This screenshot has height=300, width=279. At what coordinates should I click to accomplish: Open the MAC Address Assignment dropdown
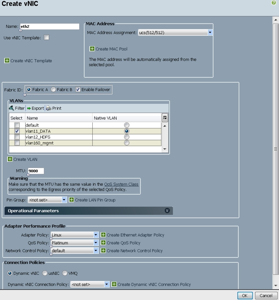[210, 32]
